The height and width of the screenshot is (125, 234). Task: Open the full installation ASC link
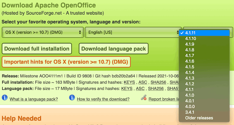143,82
